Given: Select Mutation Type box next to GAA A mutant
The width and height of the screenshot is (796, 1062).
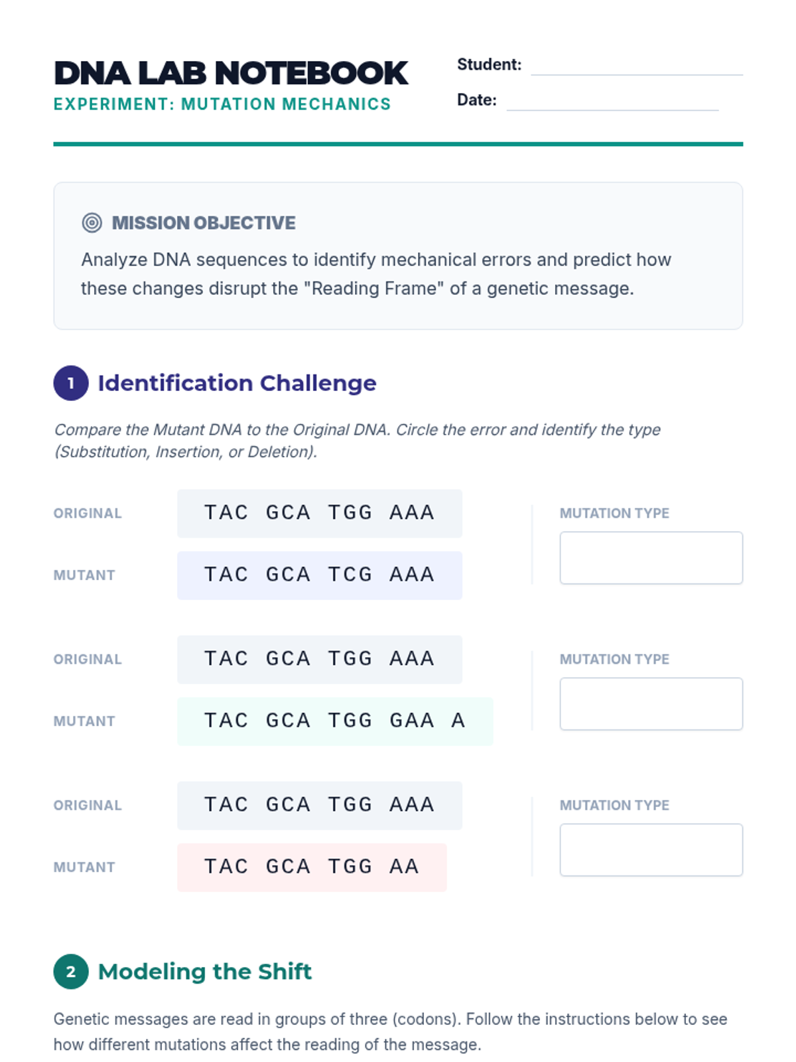Looking at the screenshot, I should point(651,704).
